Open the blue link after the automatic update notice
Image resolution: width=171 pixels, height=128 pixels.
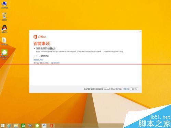(55, 63)
